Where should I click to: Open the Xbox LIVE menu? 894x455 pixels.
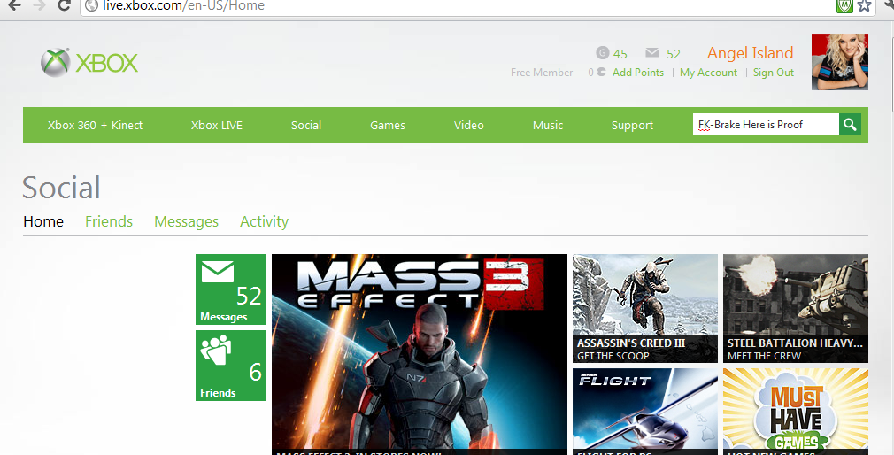217,125
